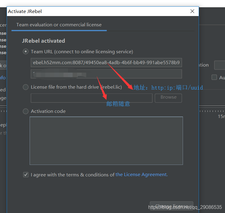Choose the Activation code radio option

26,111
